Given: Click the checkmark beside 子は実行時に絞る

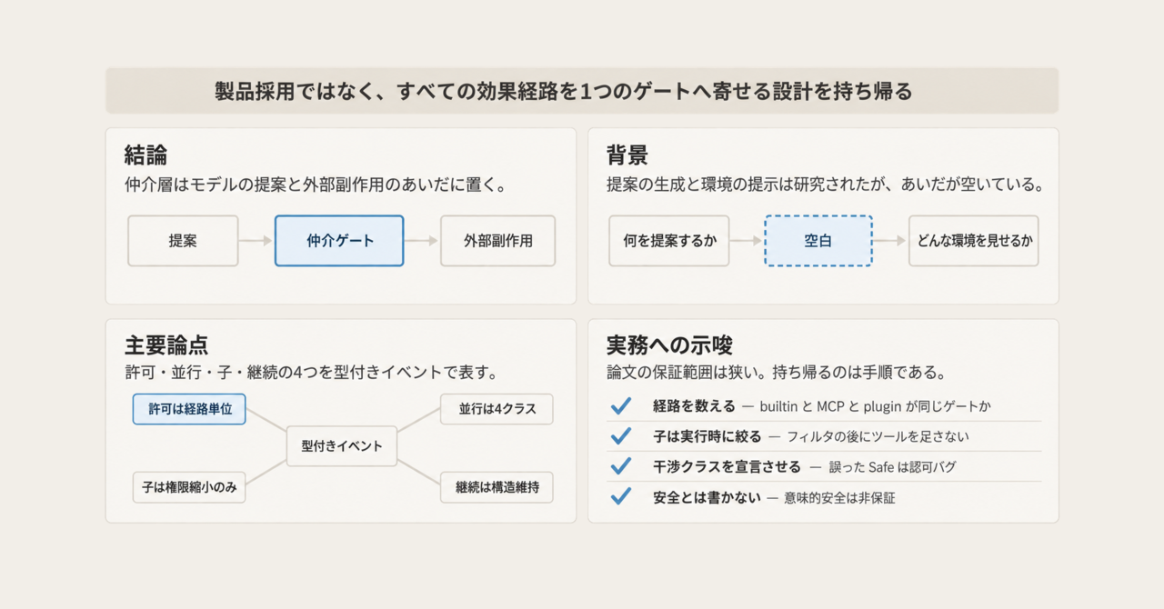Looking at the screenshot, I should (x=621, y=436).
